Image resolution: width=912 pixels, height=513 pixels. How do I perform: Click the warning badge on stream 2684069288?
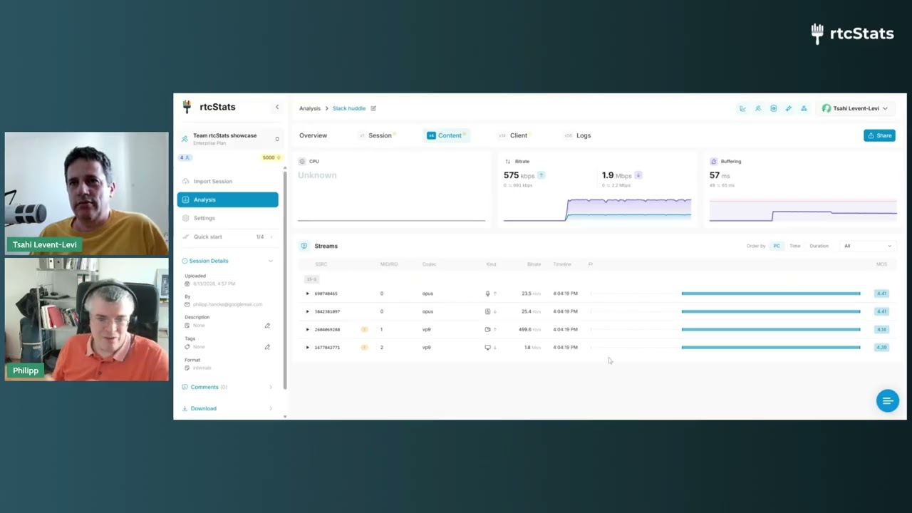coord(364,329)
